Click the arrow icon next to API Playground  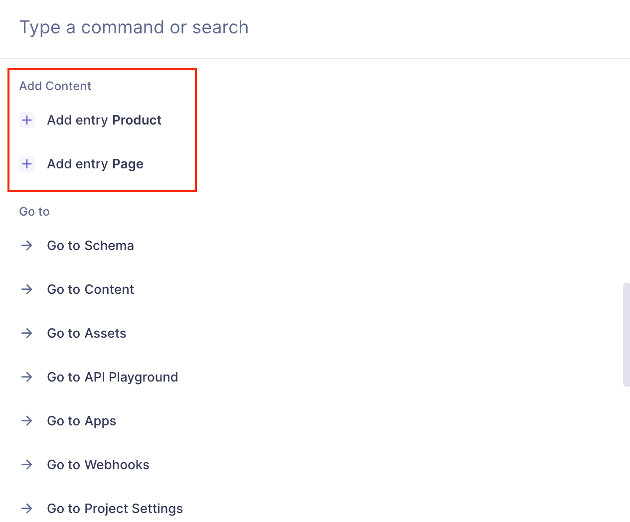pos(27,377)
